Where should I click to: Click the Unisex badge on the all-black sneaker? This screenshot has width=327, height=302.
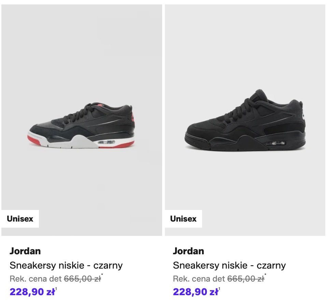coord(184,219)
